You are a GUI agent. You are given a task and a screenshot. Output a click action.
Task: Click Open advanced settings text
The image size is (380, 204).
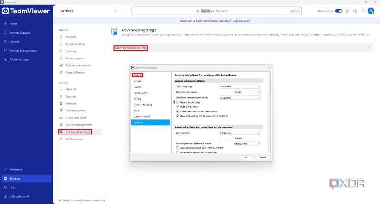coord(131,48)
